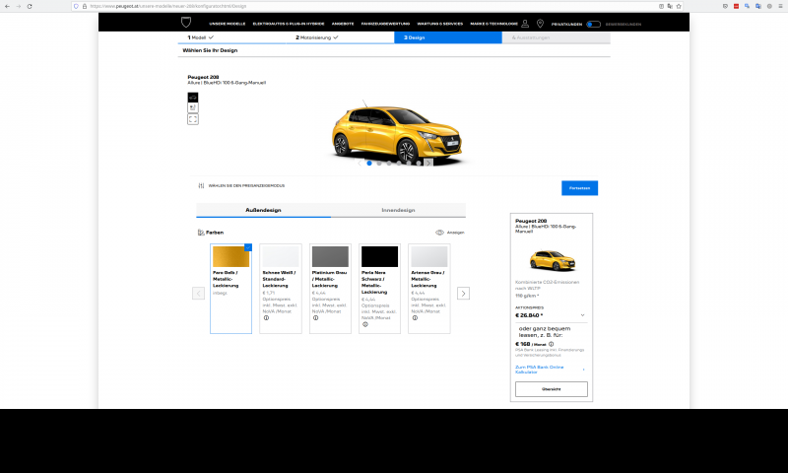Open info icon under Platinium Grau price
The width and height of the screenshot is (788, 473).
tap(315, 317)
